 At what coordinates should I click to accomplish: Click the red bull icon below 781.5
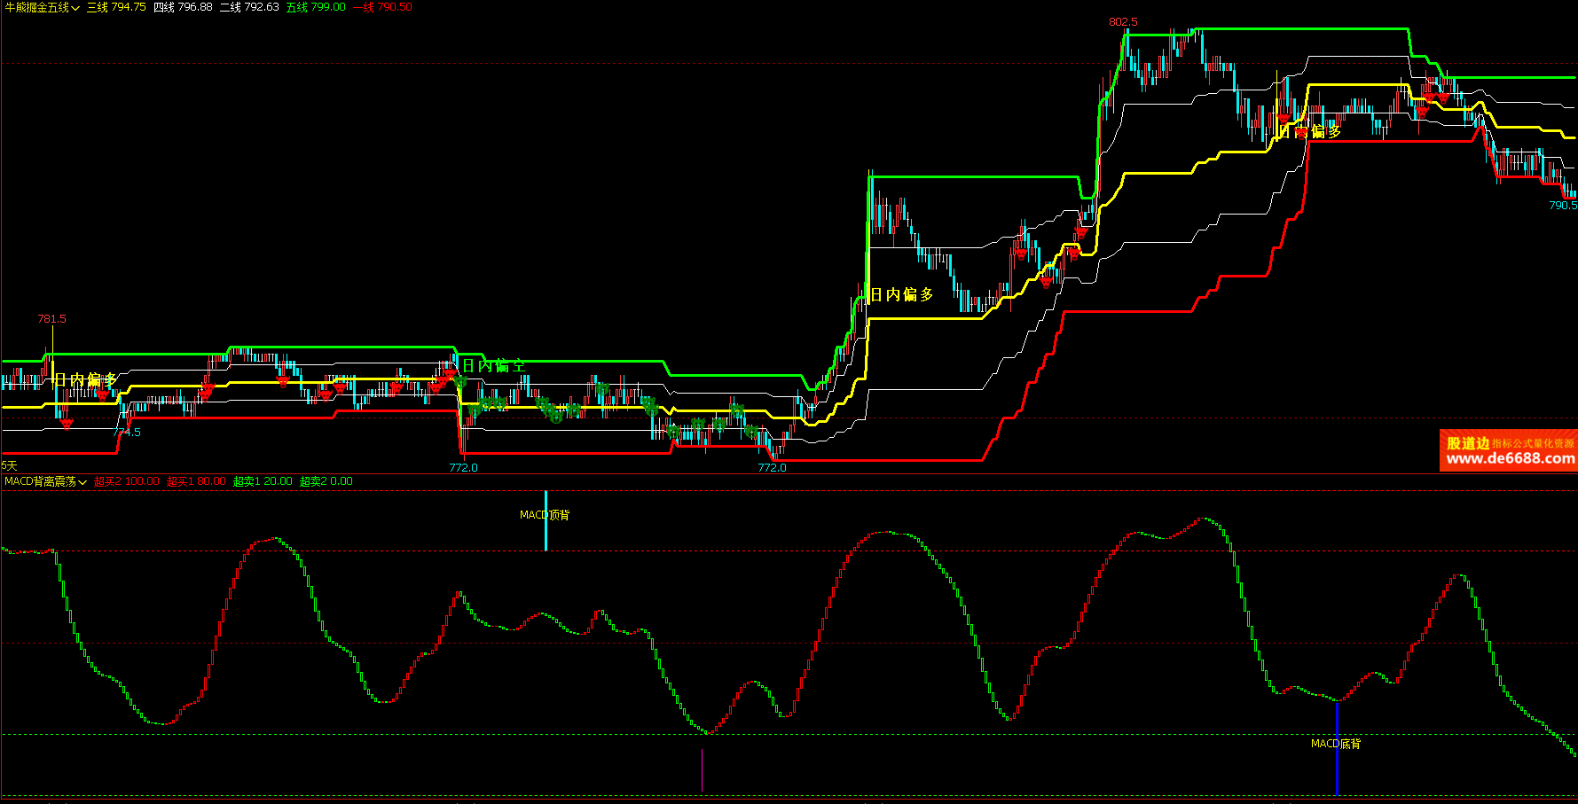pyautogui.click(x=67, y=424)
